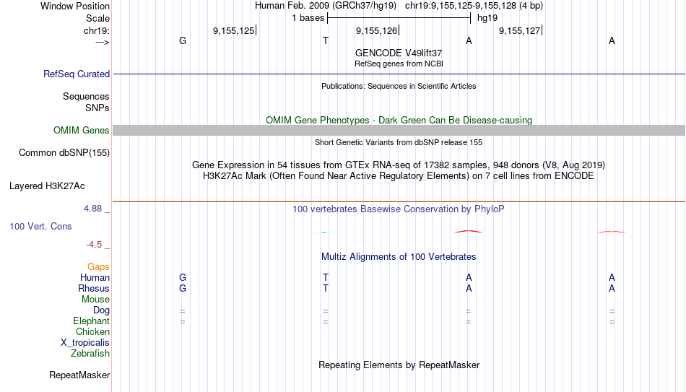Click the Common dbSNP(155) track label
Screen dimensions: 686x392
point(64,153)
